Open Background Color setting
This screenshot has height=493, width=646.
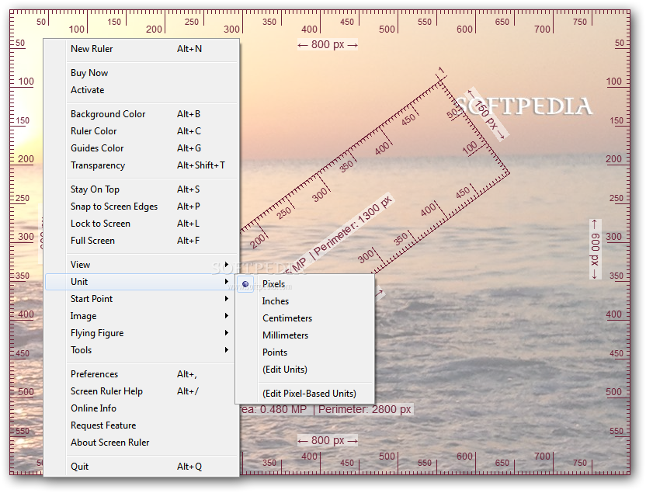click(141, 114)
